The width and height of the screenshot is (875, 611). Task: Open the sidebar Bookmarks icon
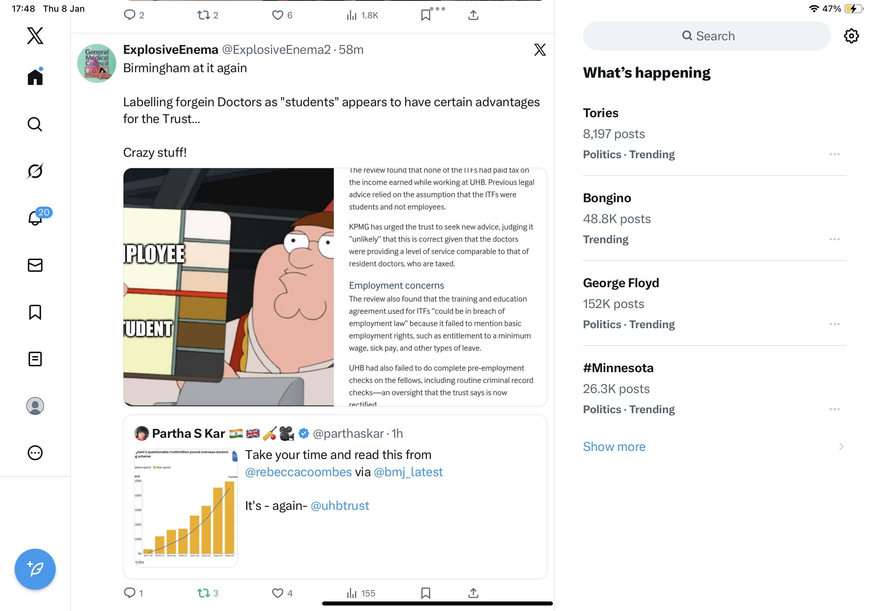click(x=35, y=312)
